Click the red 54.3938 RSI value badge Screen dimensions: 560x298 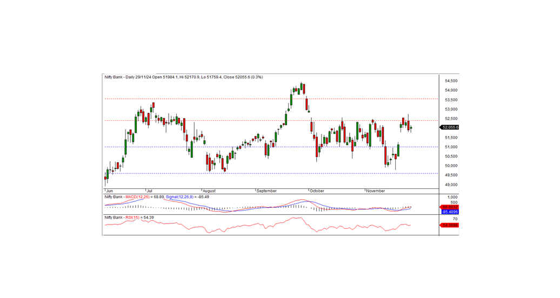[x=450, y=226]
